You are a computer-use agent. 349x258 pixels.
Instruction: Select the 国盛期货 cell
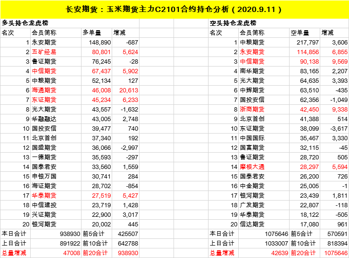click(56, 147)
